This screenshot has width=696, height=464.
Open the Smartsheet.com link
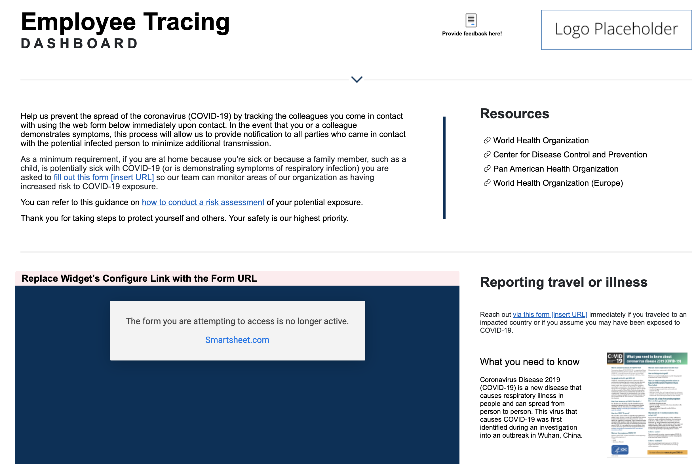[x=237, y=340]
